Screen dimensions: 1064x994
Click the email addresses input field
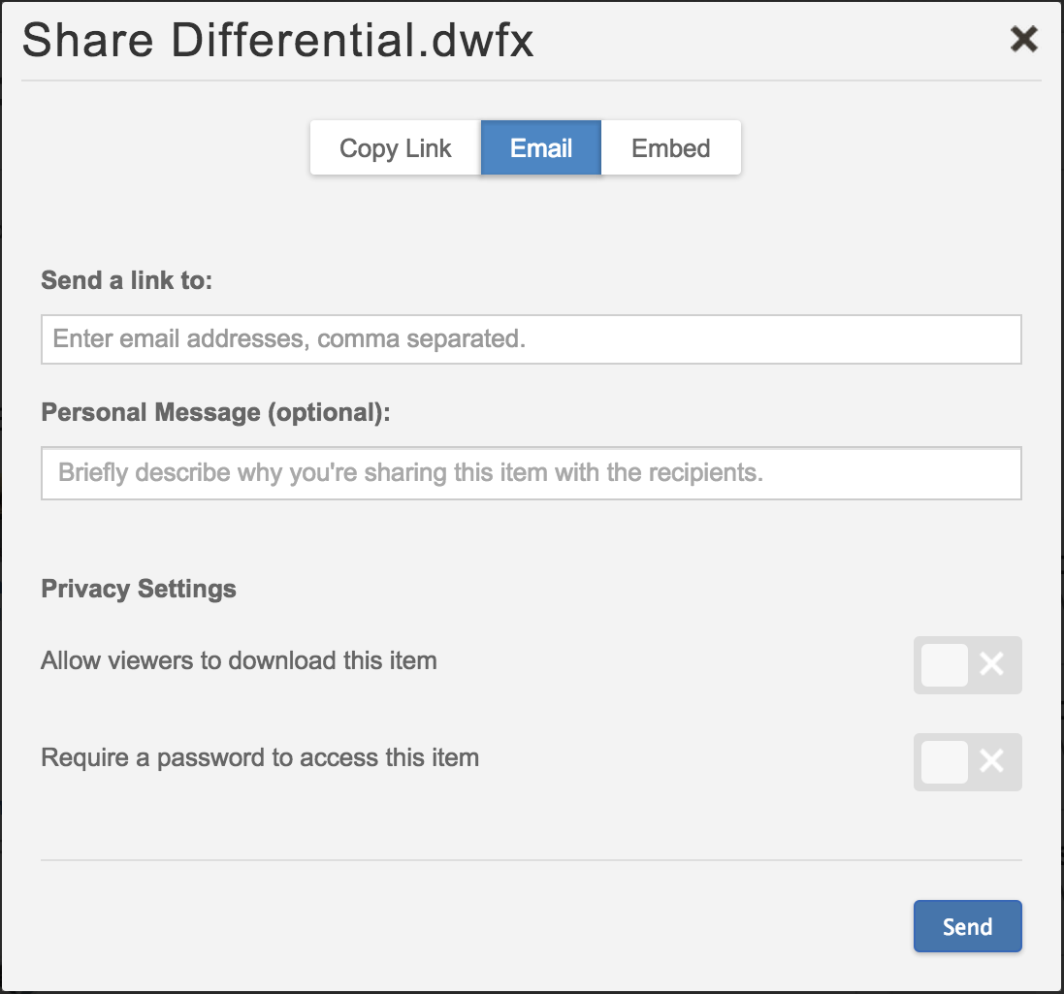[531, 339]
